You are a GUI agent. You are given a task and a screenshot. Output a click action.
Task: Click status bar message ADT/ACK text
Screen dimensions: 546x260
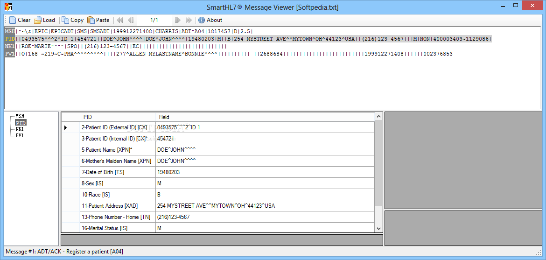64,251
